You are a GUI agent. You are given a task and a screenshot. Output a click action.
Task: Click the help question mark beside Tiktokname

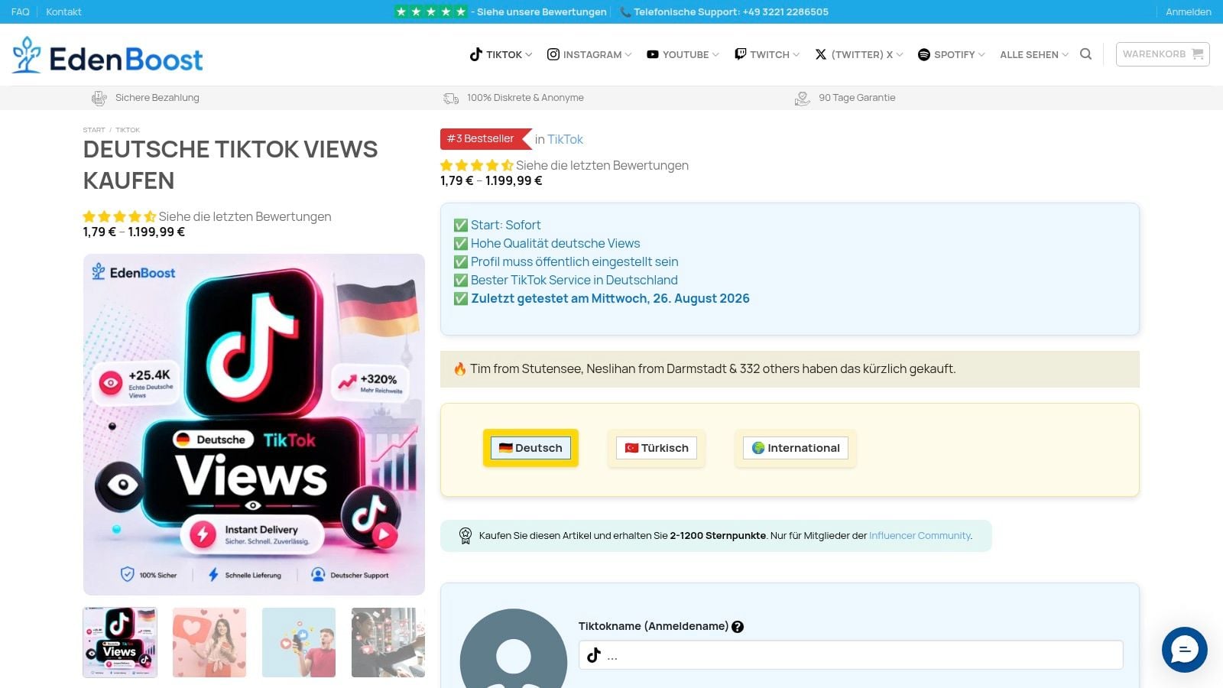(738, 627)
